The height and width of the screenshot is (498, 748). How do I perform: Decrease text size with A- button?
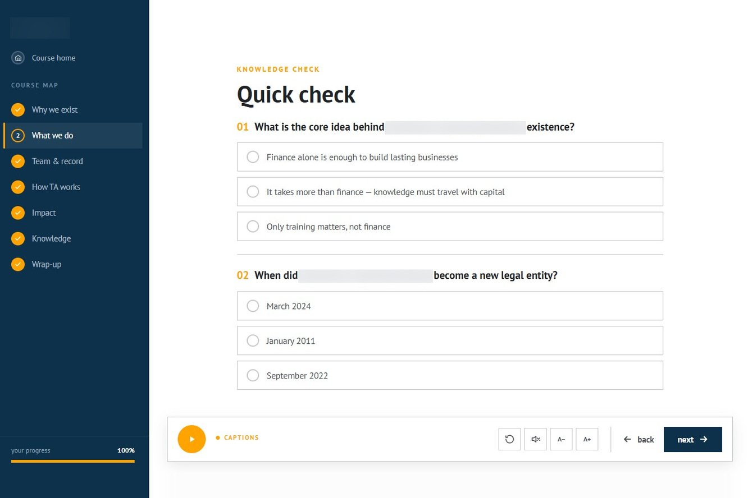[x=561, y=439]
